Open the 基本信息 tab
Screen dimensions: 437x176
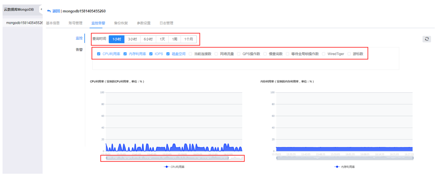[x=53, y=23]
